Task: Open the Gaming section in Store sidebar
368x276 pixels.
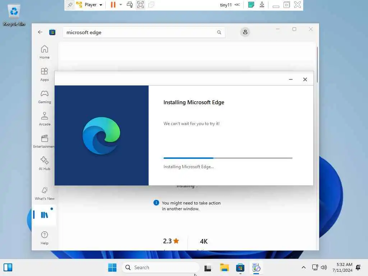Action: click(44, 97)
